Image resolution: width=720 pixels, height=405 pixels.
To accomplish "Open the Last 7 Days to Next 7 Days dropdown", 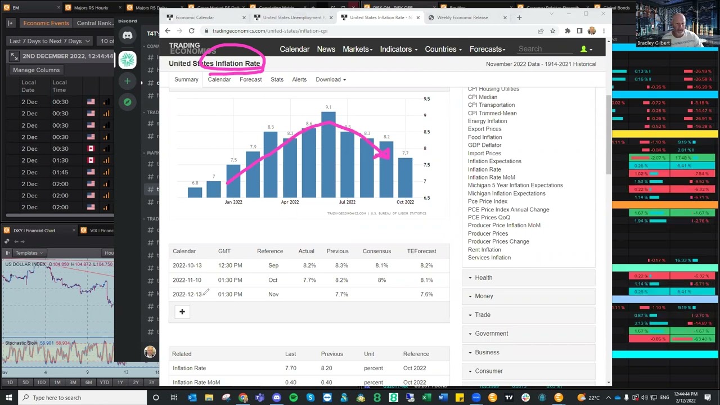I will (x=50, y=41).
